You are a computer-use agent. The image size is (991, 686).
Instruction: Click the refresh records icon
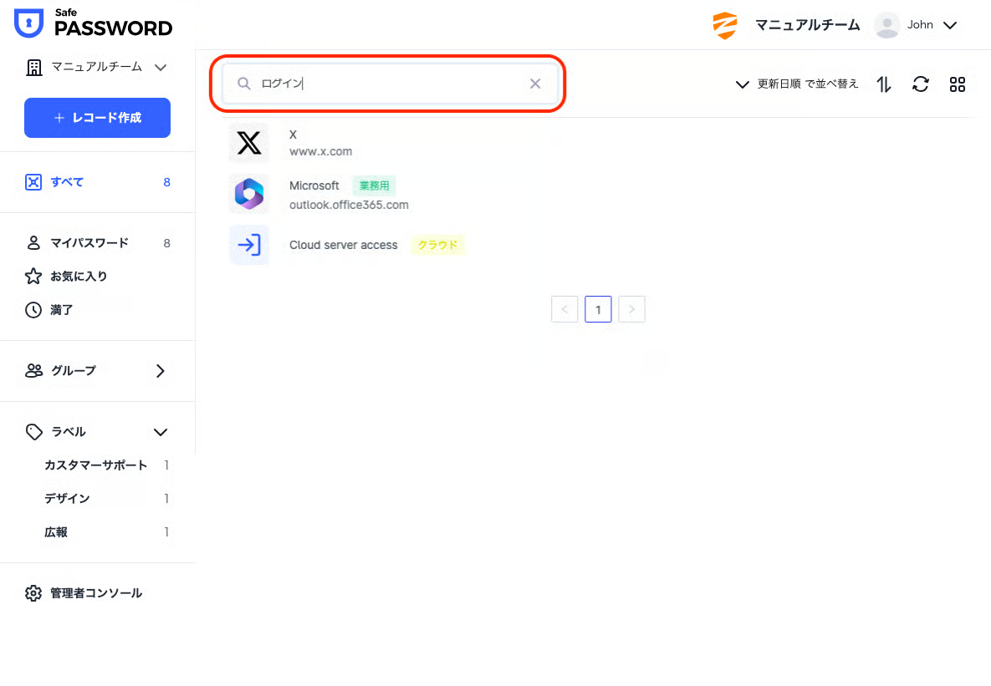(920, 84)
